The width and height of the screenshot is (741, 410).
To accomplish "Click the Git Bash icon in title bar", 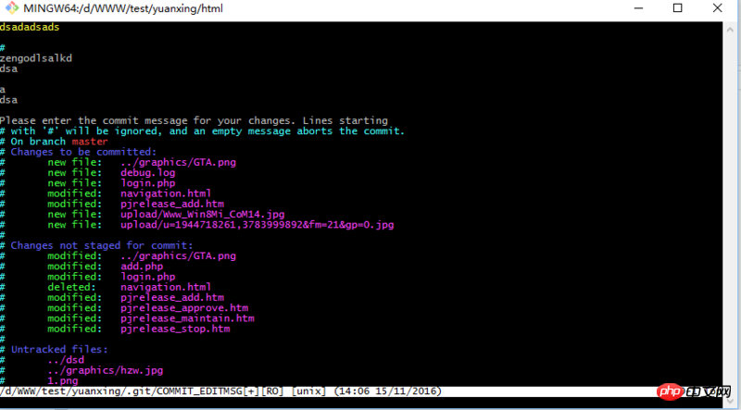I will pyautogui.click(x=12, y=8).
